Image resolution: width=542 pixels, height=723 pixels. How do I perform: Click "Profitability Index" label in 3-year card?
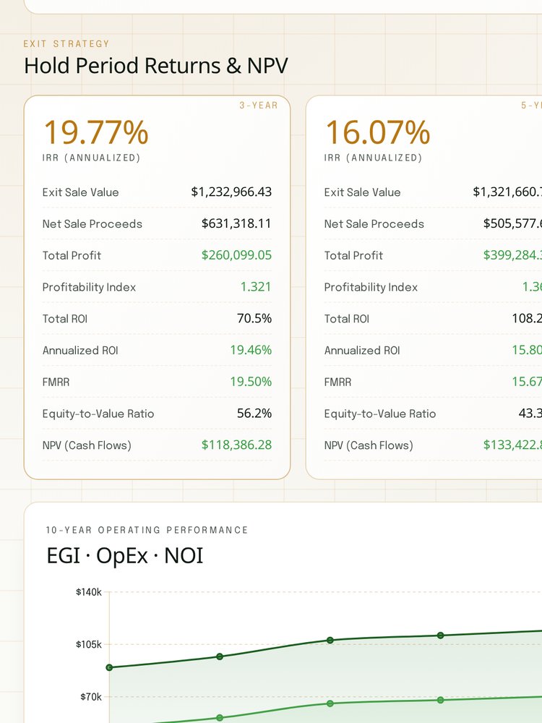click(x=89, y=287)
